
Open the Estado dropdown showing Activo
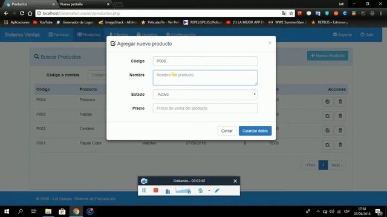[205, 95]
